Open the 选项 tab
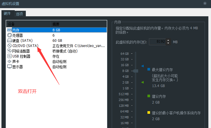Image resolution: width=211 pixels, height=128 pixels. pyautogui.click(x=20, y=14)
